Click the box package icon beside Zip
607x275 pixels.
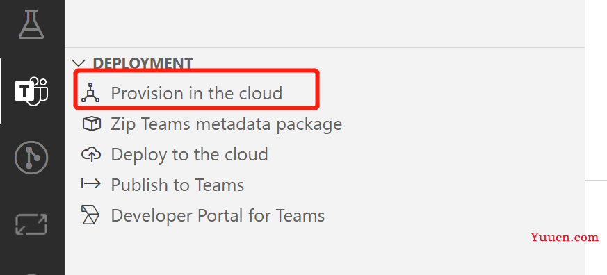[x=91, y=124]
